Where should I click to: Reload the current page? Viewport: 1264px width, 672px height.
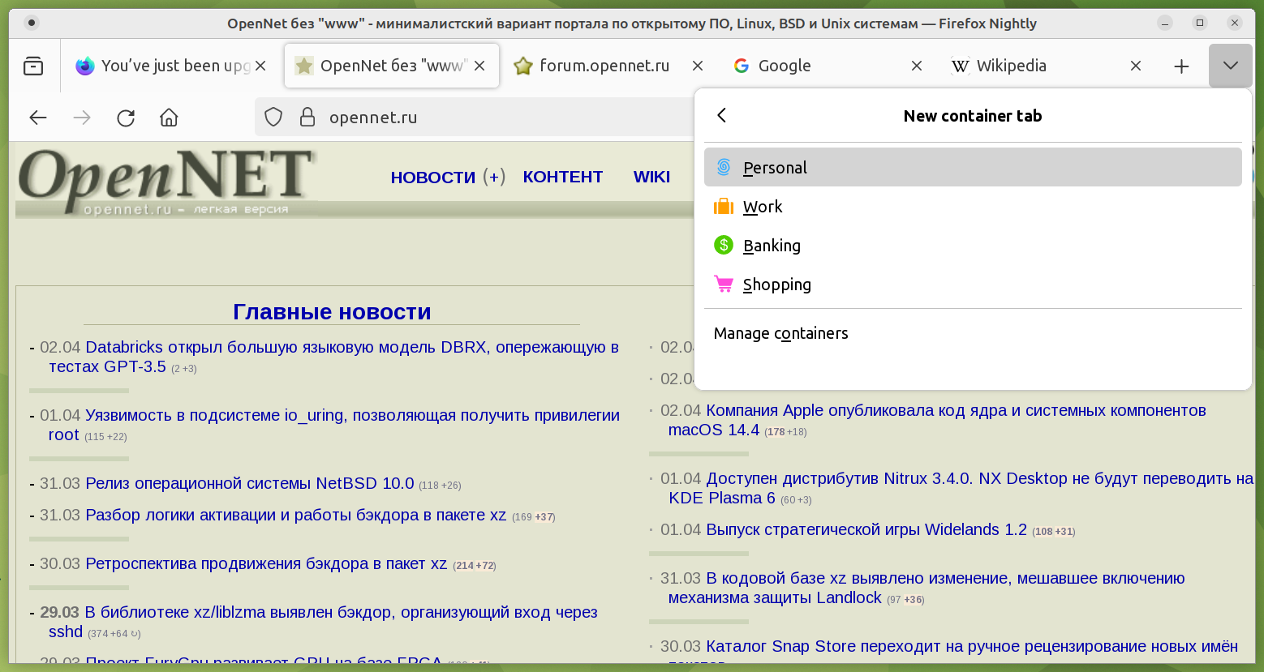click(x=126, y=118)
